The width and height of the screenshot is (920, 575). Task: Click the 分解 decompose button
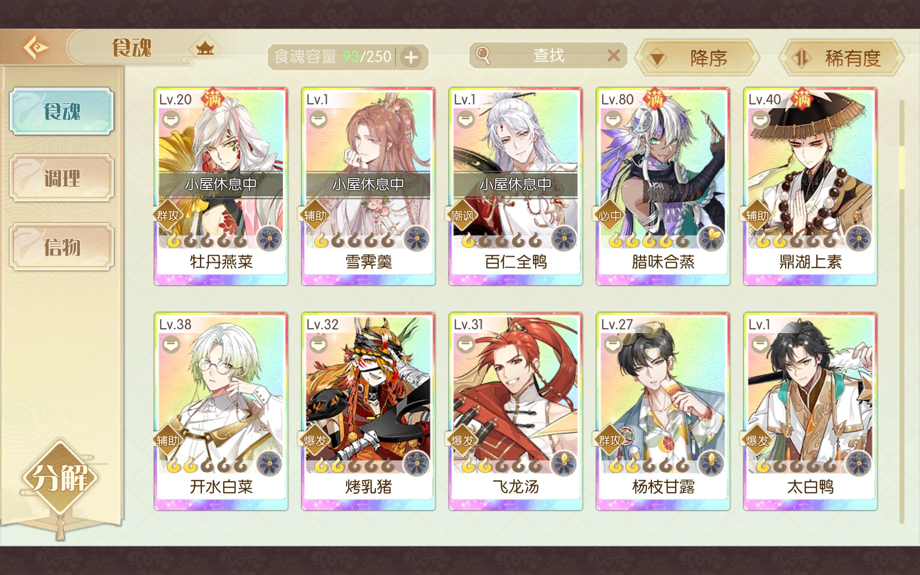tap(60, 478)
